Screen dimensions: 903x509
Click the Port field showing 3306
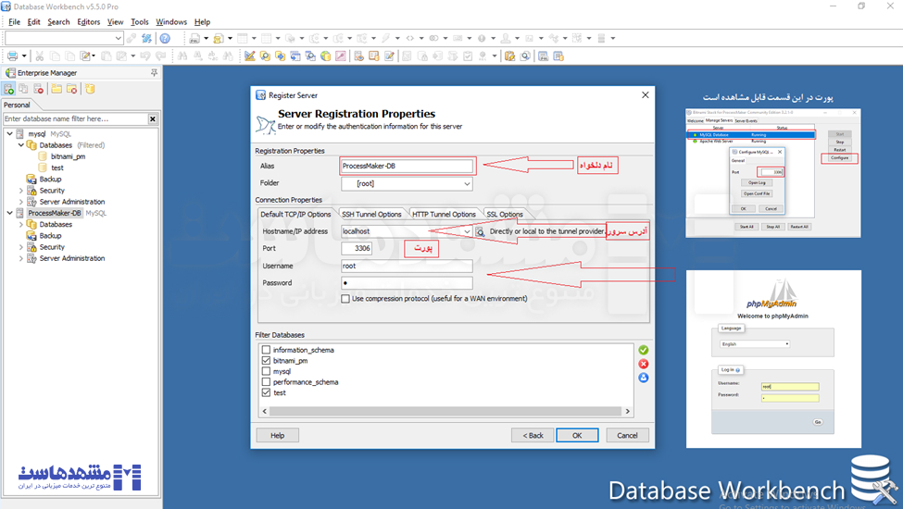[x=357, y=248]
